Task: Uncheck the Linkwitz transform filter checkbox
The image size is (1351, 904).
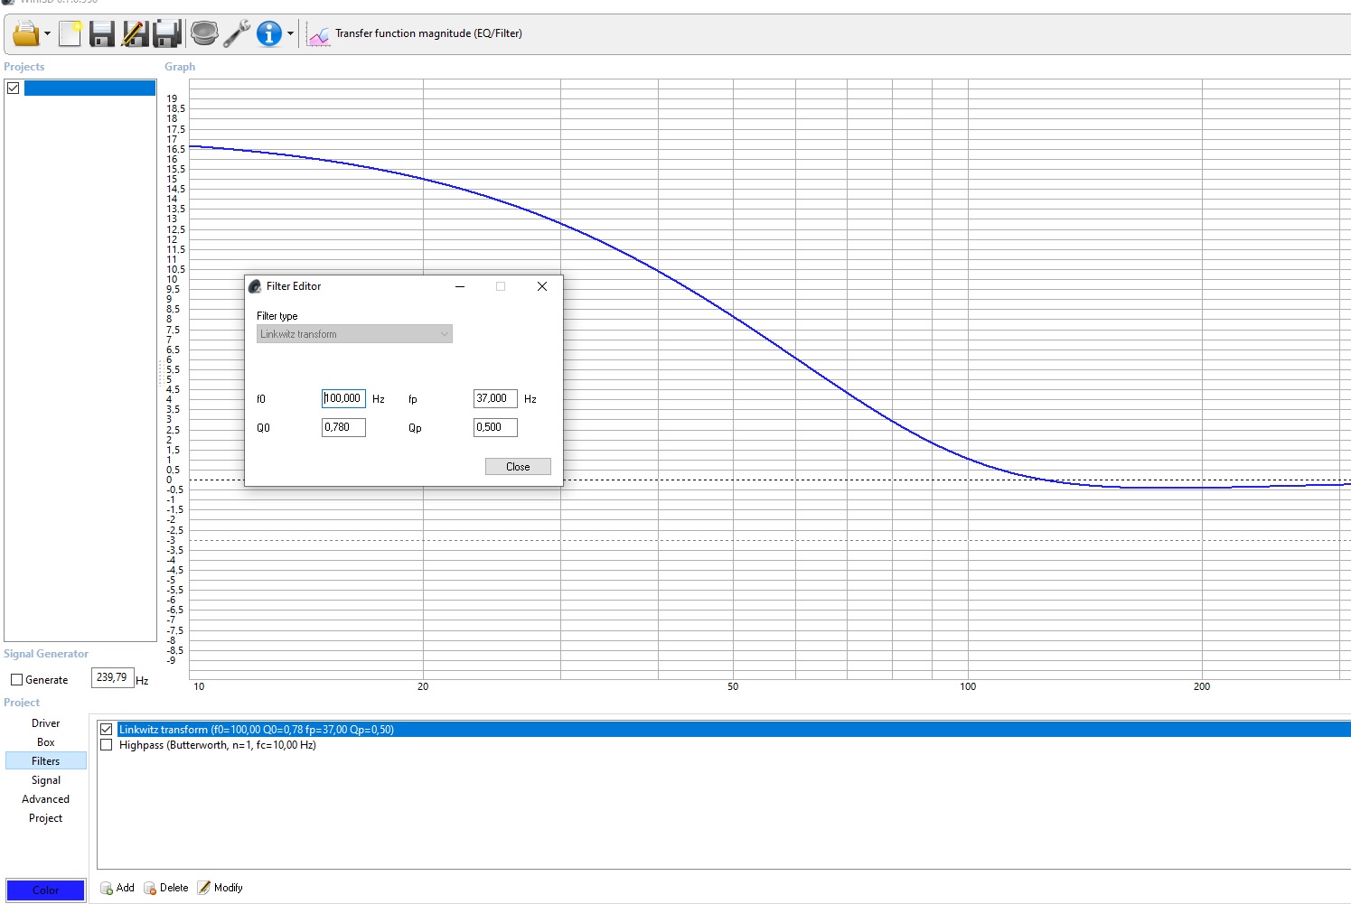Action: pos(107,730)
